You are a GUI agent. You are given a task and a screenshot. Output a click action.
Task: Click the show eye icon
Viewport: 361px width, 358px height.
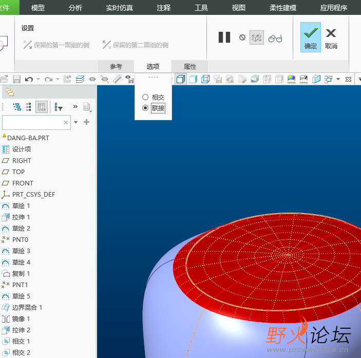pyautogui.click(x=92, y=79)
